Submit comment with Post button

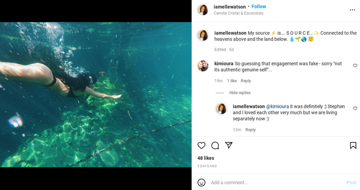(351, 182)
